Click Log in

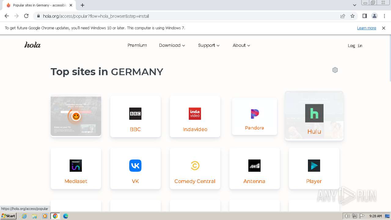[x=355, y=46]
